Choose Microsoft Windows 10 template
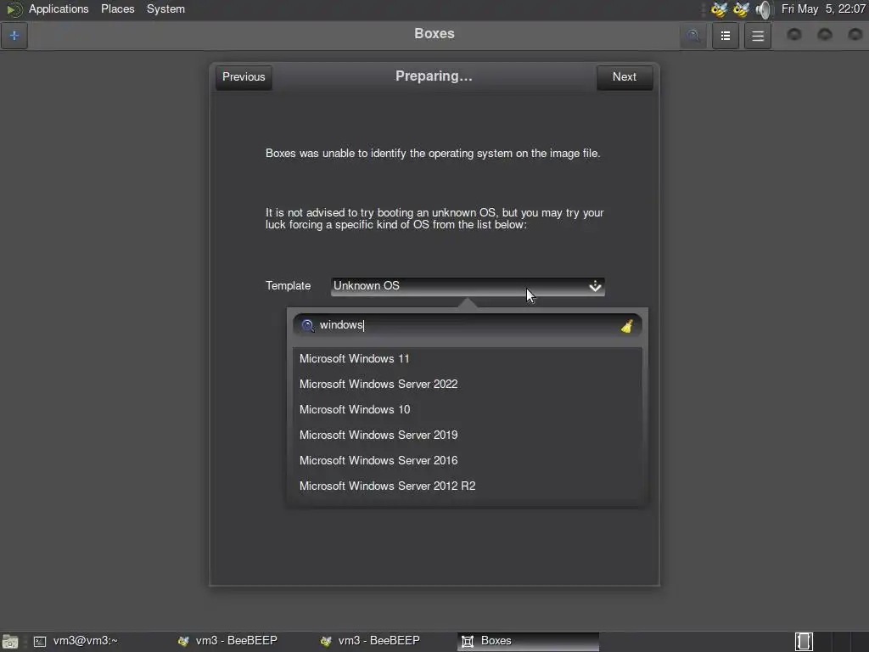Image resolution: width=869 pixels, height=652 pixels. [x=468, y=410]
